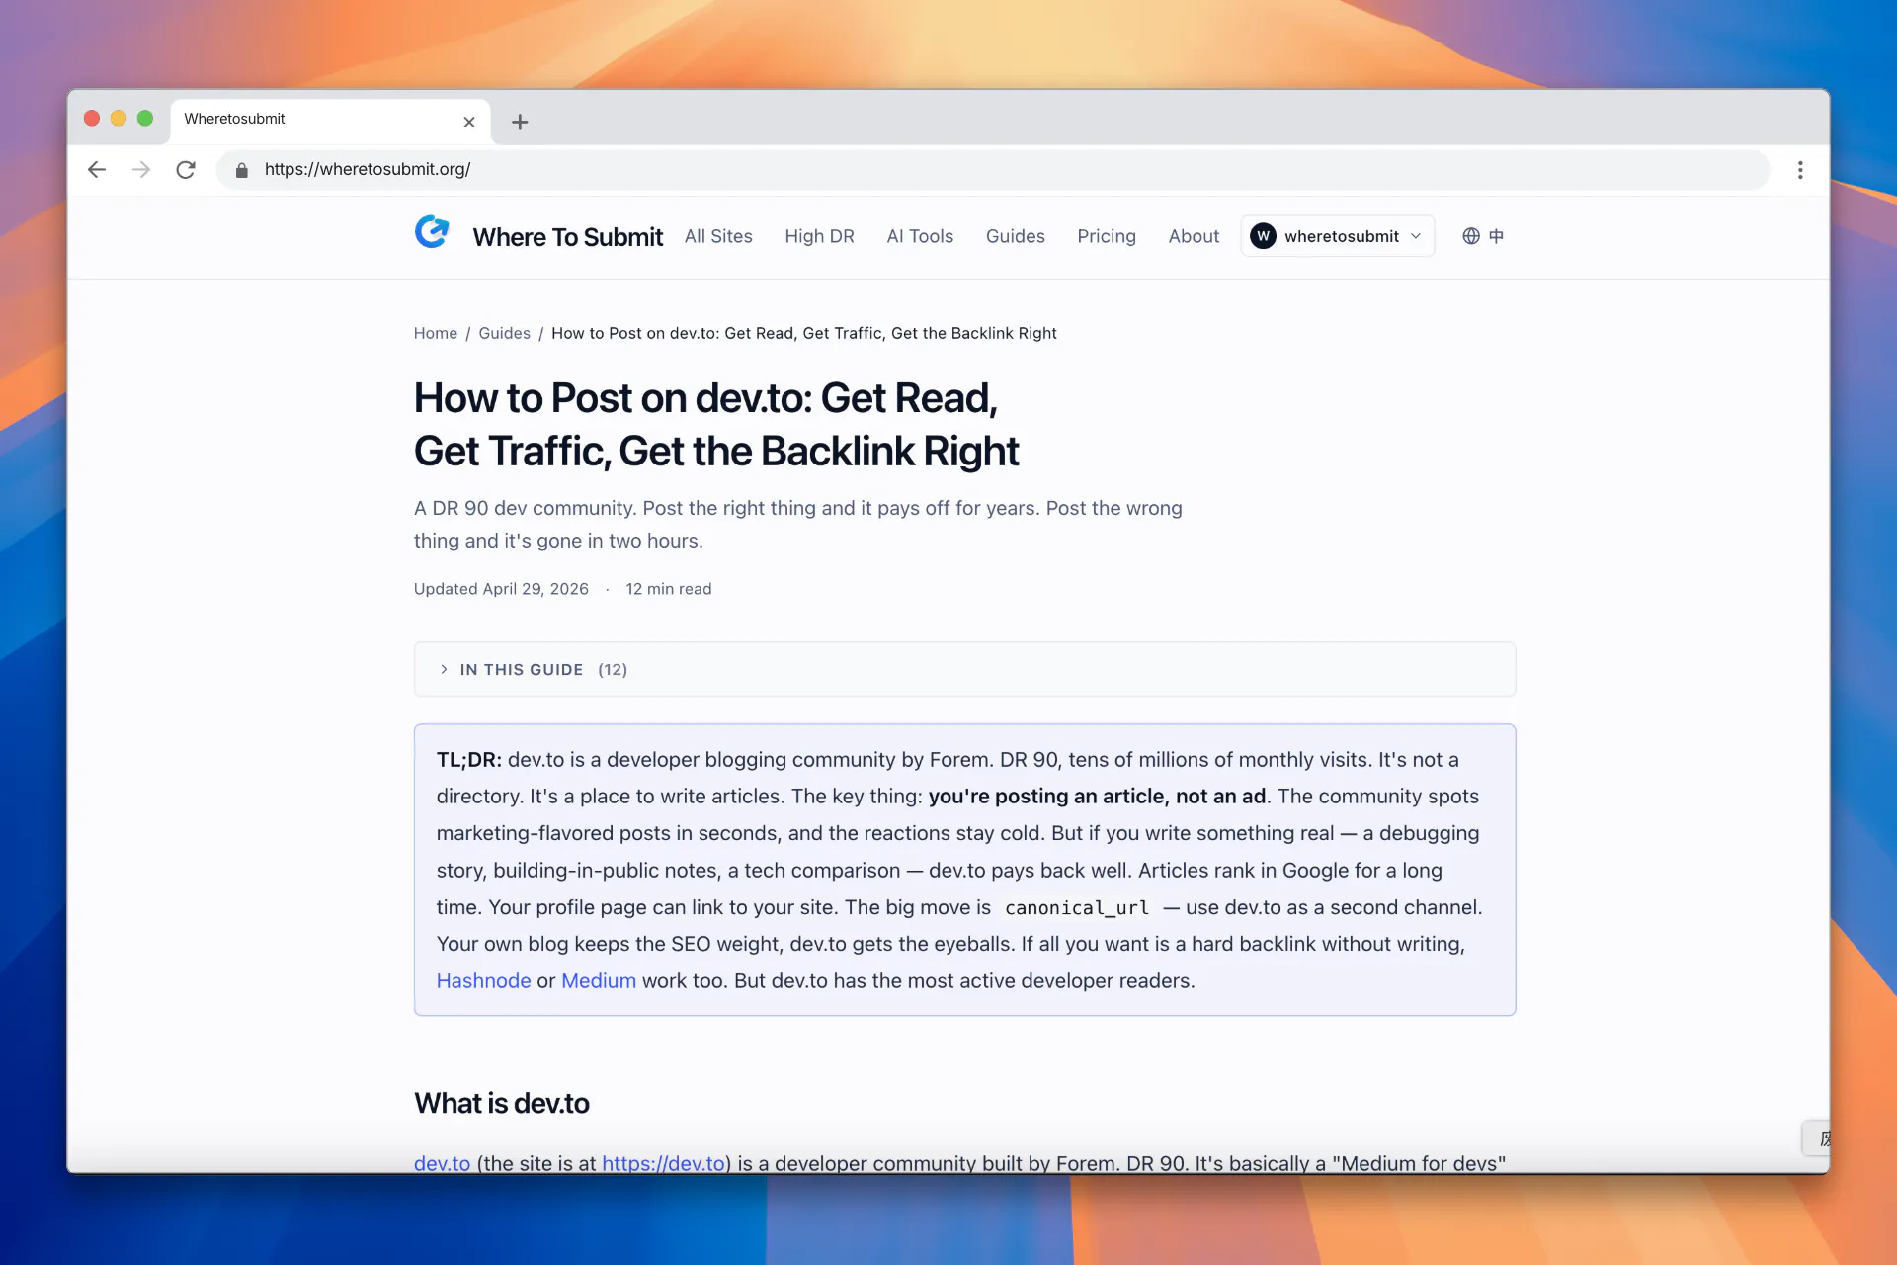Click the current-page breadcrumb title text

click(x=803, y=333)
